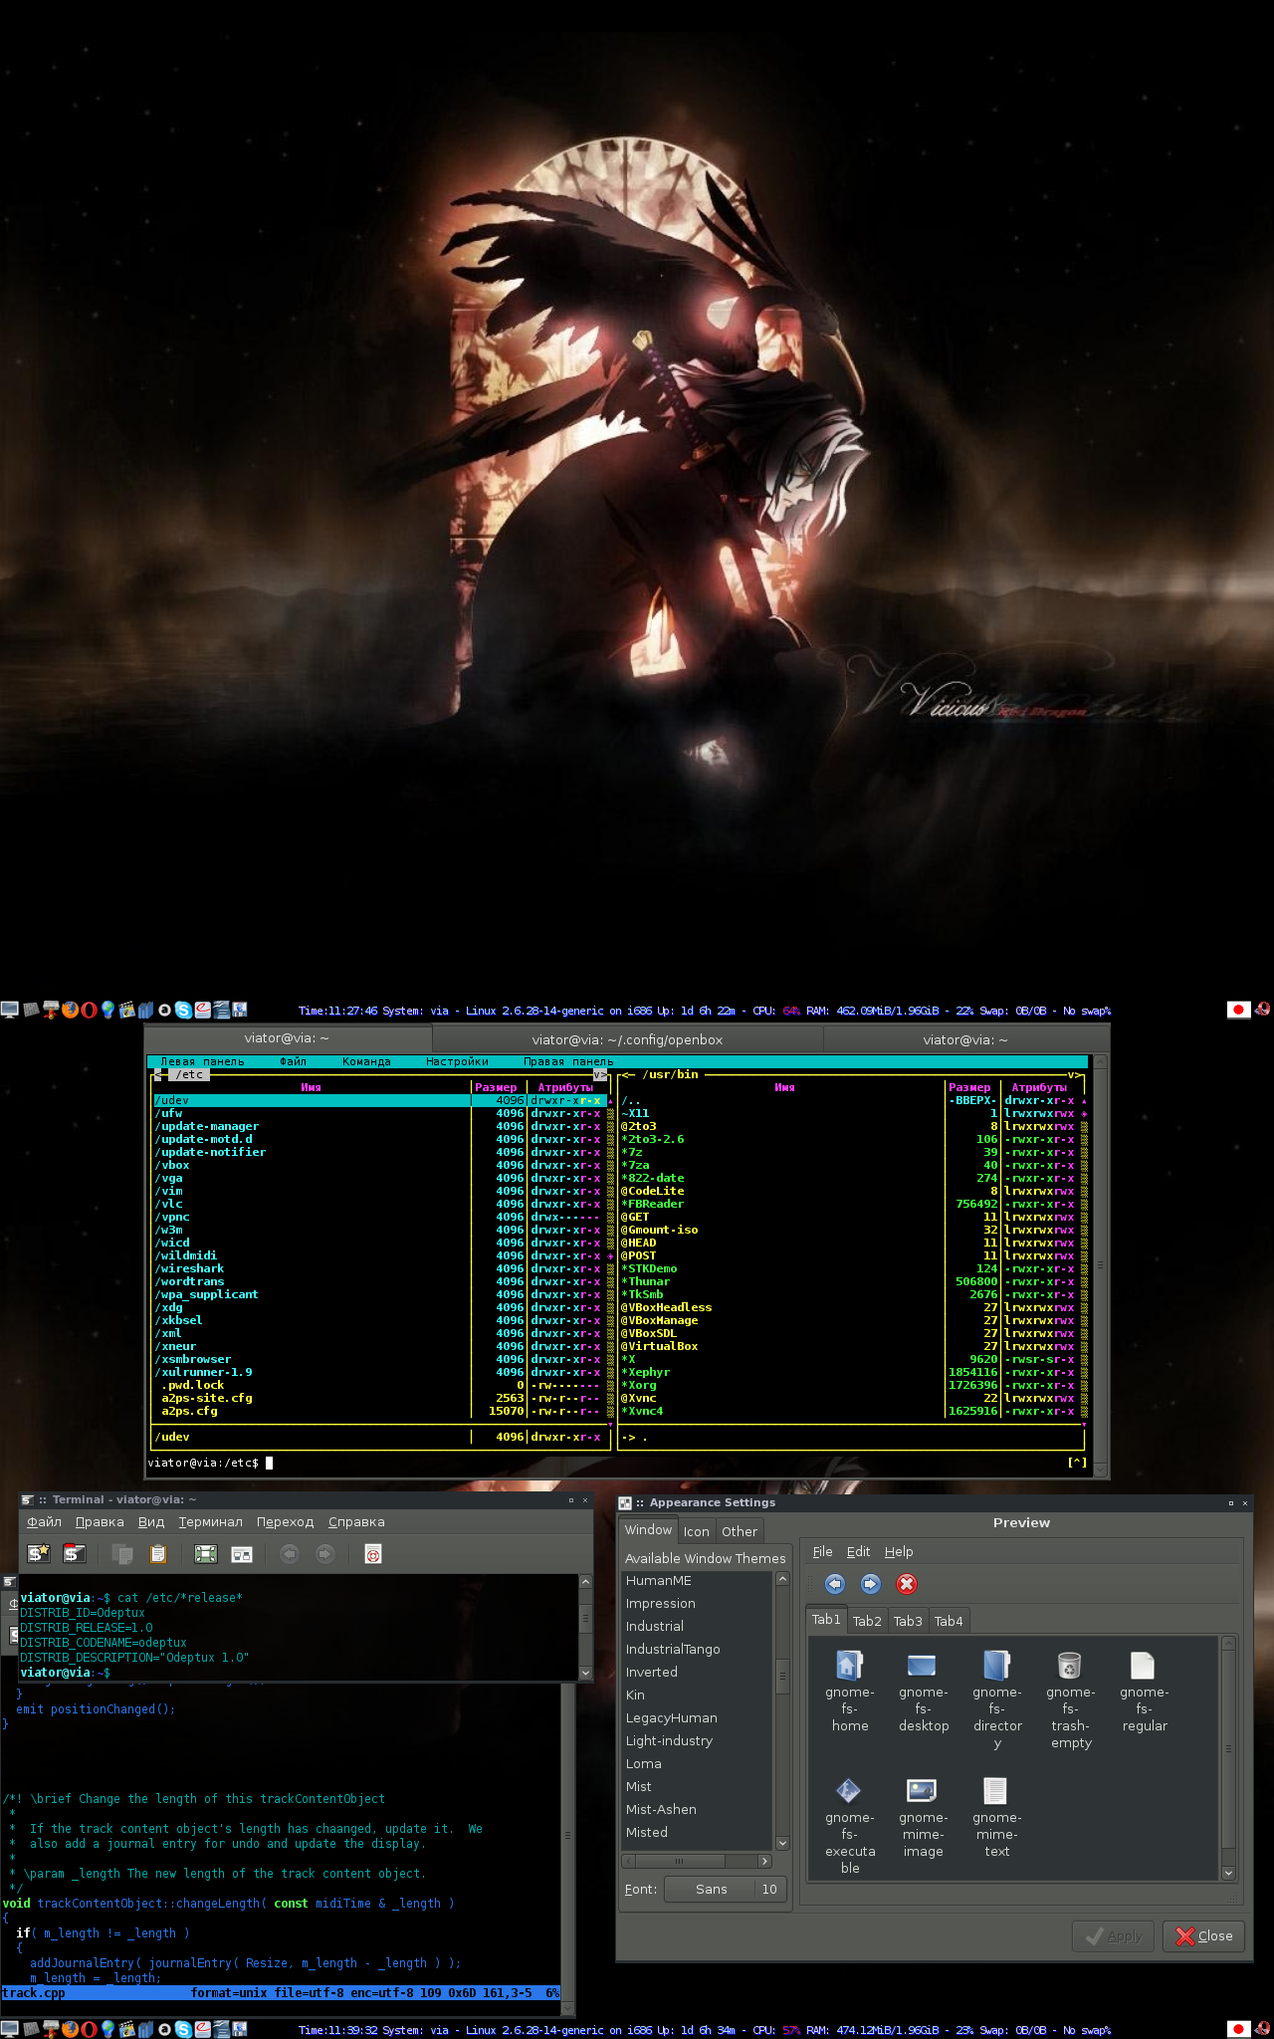Click the Copy icon in Terminal toolbar
The height and width of the screenshot is (2039, 1274).
[x=122, y=1553]
